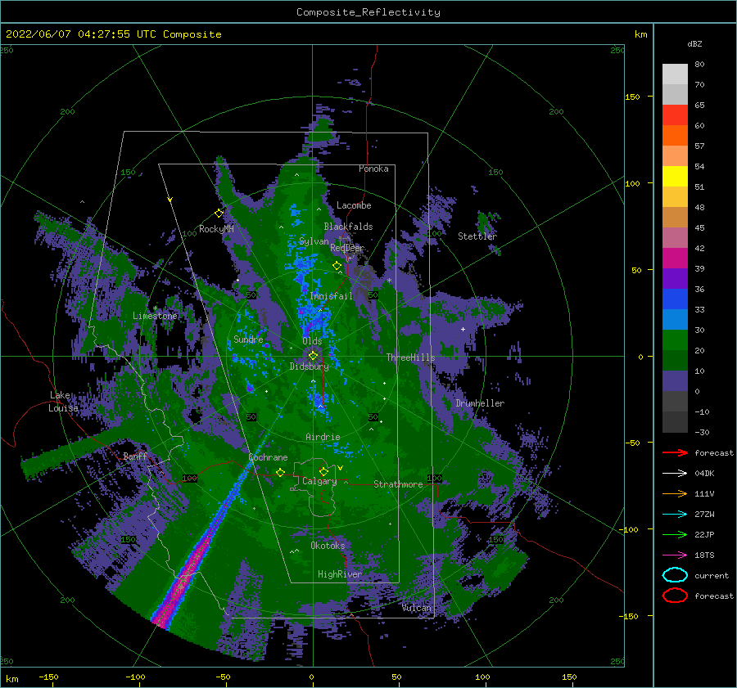Viewport: 737px width, 688px height.
Task: Click the dBZ legend heading
Action: coord(694,43)
